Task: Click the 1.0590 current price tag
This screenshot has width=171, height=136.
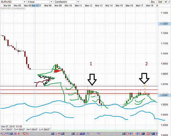Action: [164, 95]
